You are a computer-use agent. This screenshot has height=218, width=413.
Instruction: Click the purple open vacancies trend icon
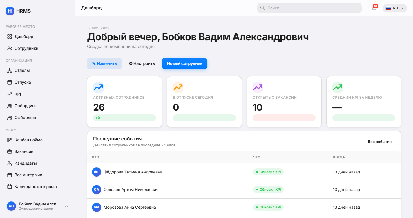(258, 87)
